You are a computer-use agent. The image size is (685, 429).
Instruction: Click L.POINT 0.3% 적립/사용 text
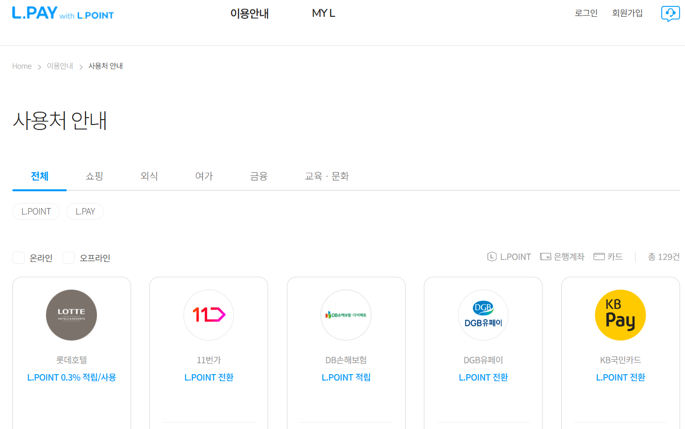(72, 378)
